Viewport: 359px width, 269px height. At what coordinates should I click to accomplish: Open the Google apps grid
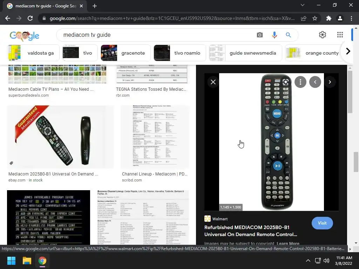point(340,35)
